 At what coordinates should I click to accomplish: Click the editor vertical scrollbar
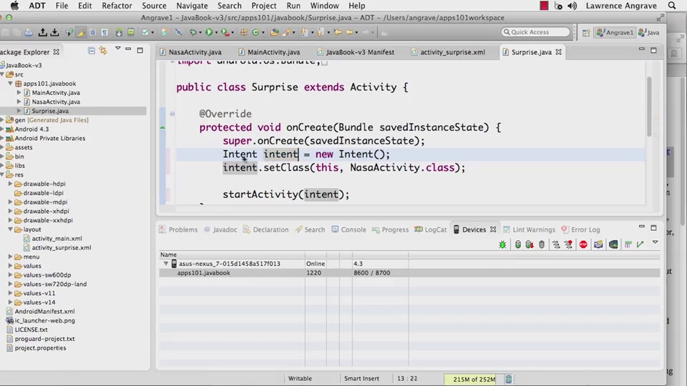pyautogui.click(x=649, y=106)
